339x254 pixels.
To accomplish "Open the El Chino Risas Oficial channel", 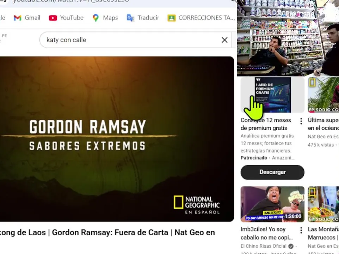I will coord(263,246).
